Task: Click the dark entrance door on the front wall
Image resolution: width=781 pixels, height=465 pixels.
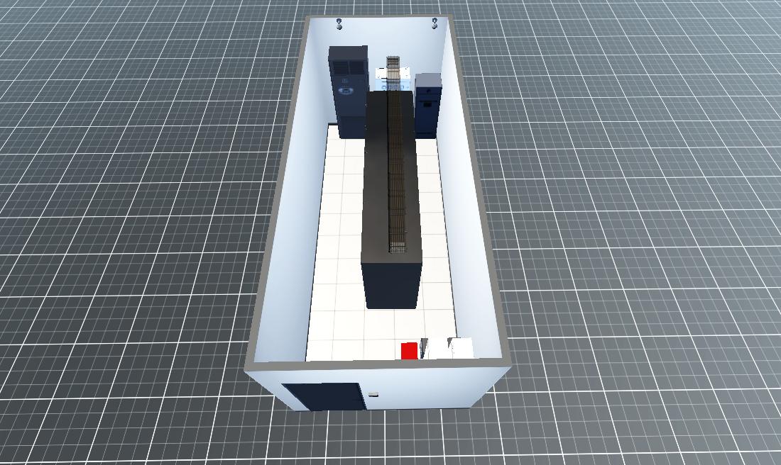Action: pos(325,396)
